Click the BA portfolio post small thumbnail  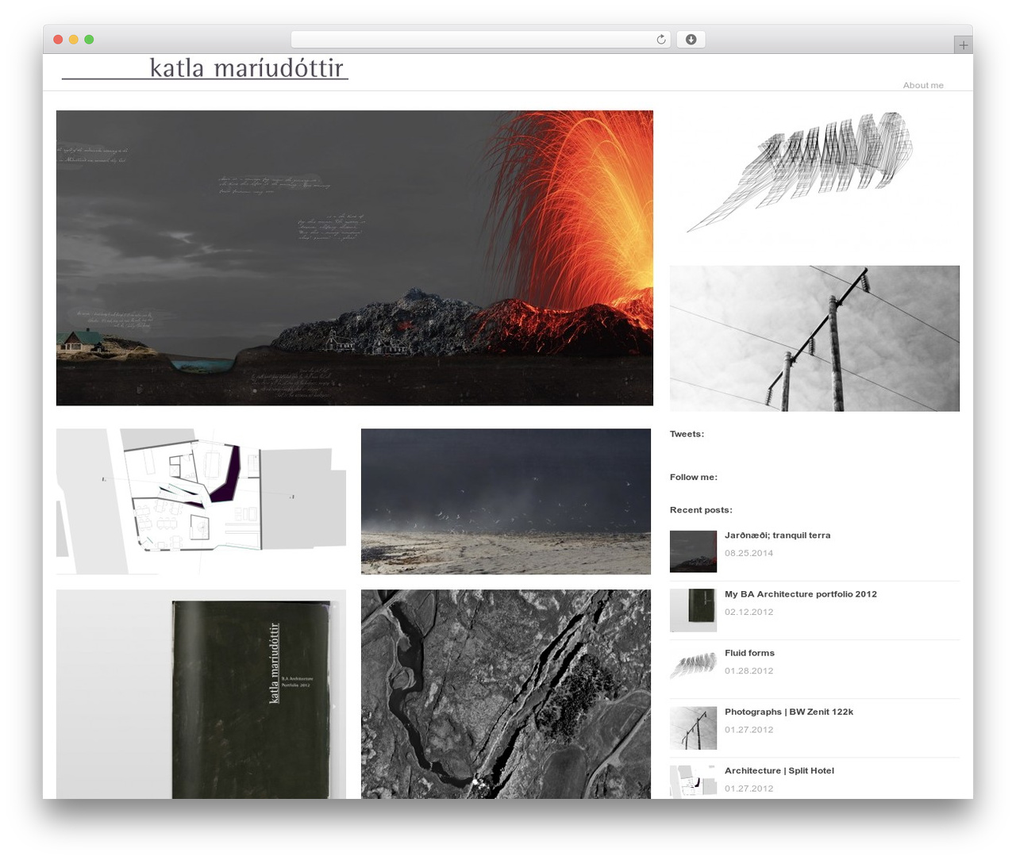(x=693, y=610)
